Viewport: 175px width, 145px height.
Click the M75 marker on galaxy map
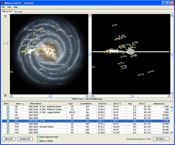point(67,37)
